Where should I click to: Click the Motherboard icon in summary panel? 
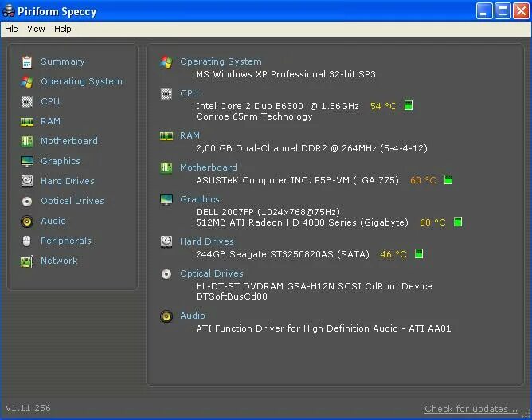coord(166,167)
